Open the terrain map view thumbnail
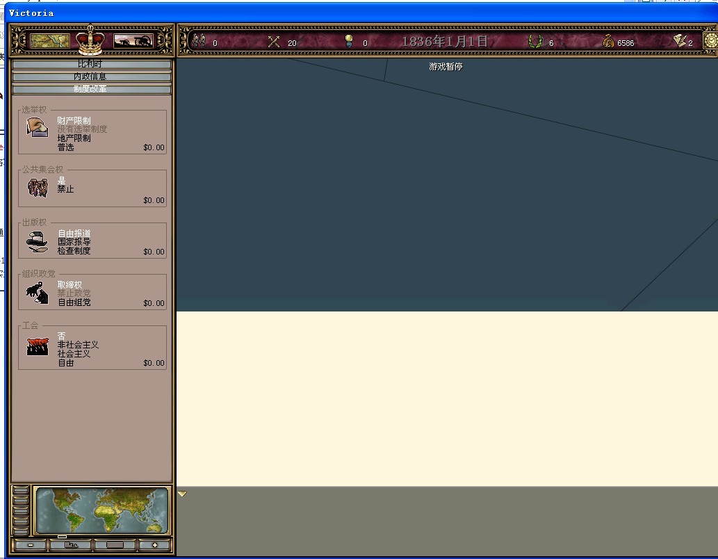 (x=50, y=41)
